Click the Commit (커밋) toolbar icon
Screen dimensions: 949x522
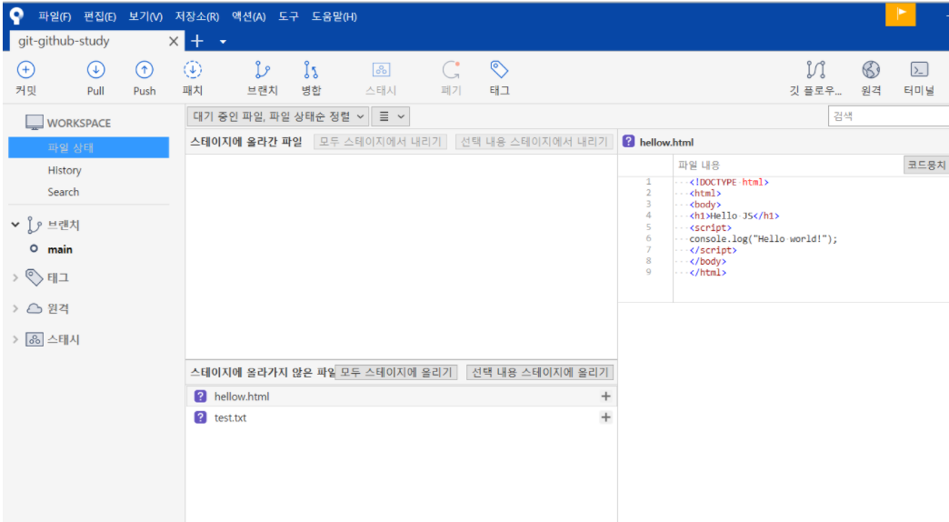tap(25, 70)
